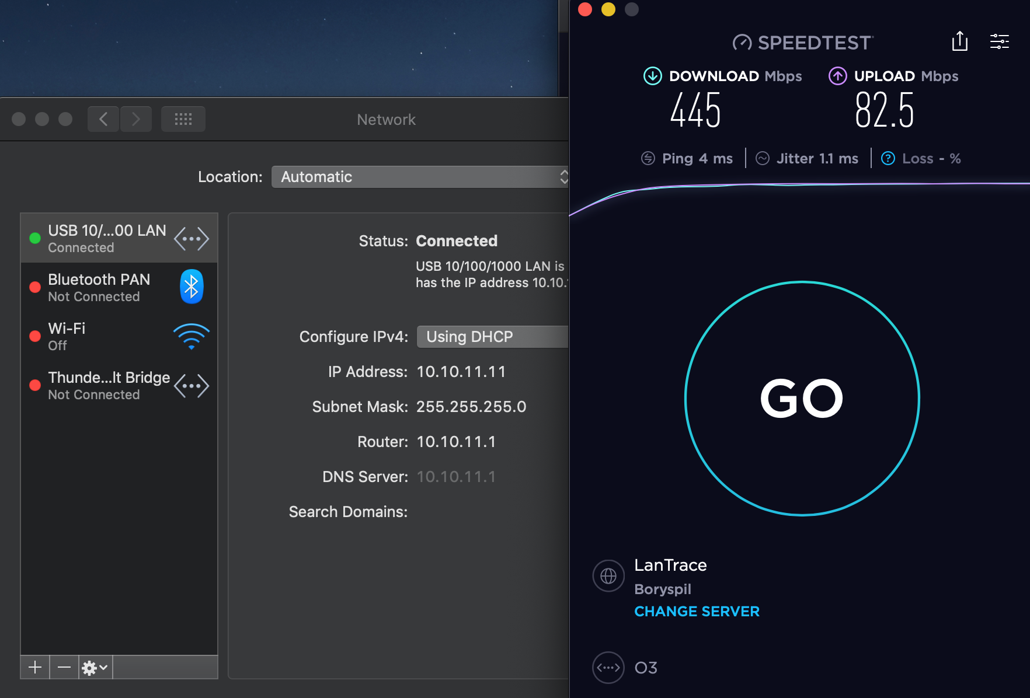Click the upload result 82.5
Screen dimensions: 1030x698
coord(884,110)
